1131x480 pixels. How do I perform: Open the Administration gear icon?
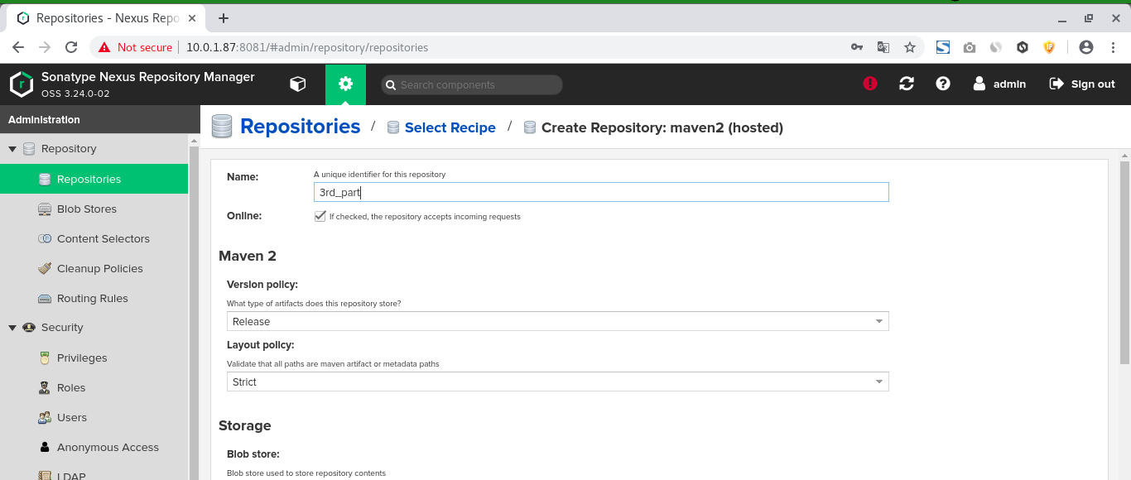pyautogui.click(x=345, y=84)
